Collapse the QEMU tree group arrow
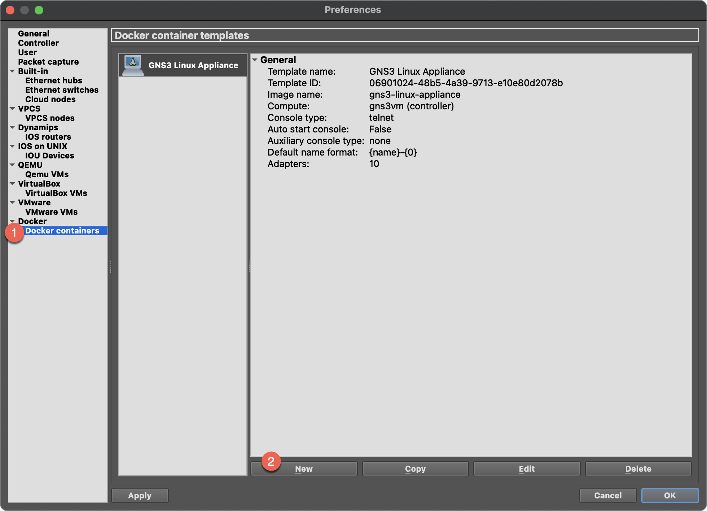Screen dimensions: 707x511 pos(12,165)
